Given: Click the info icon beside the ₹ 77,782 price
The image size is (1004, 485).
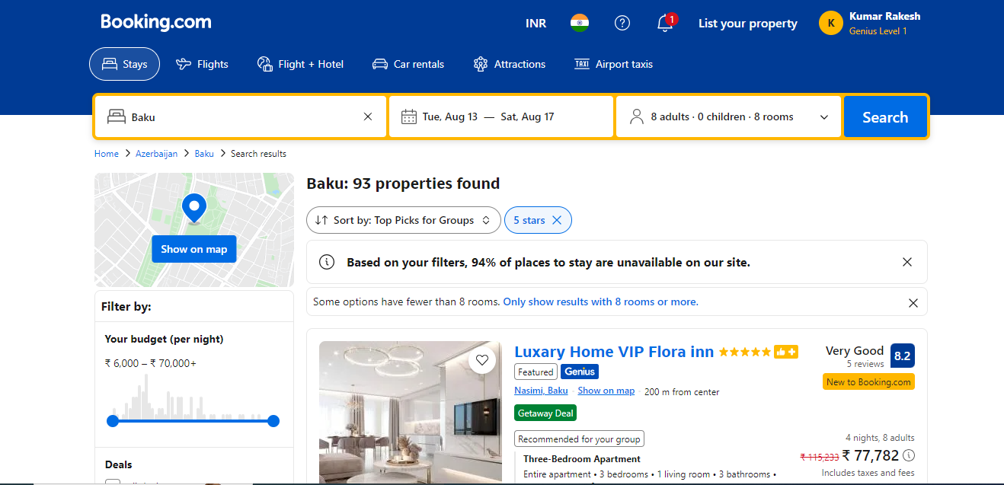Looking at the screenshot, I should click(x=909, y=455).
